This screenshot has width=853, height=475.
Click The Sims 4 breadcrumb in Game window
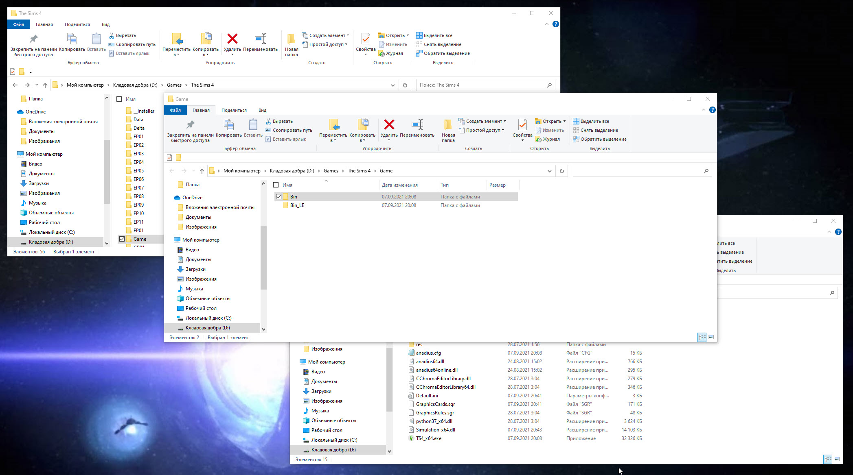coord(359,171)
